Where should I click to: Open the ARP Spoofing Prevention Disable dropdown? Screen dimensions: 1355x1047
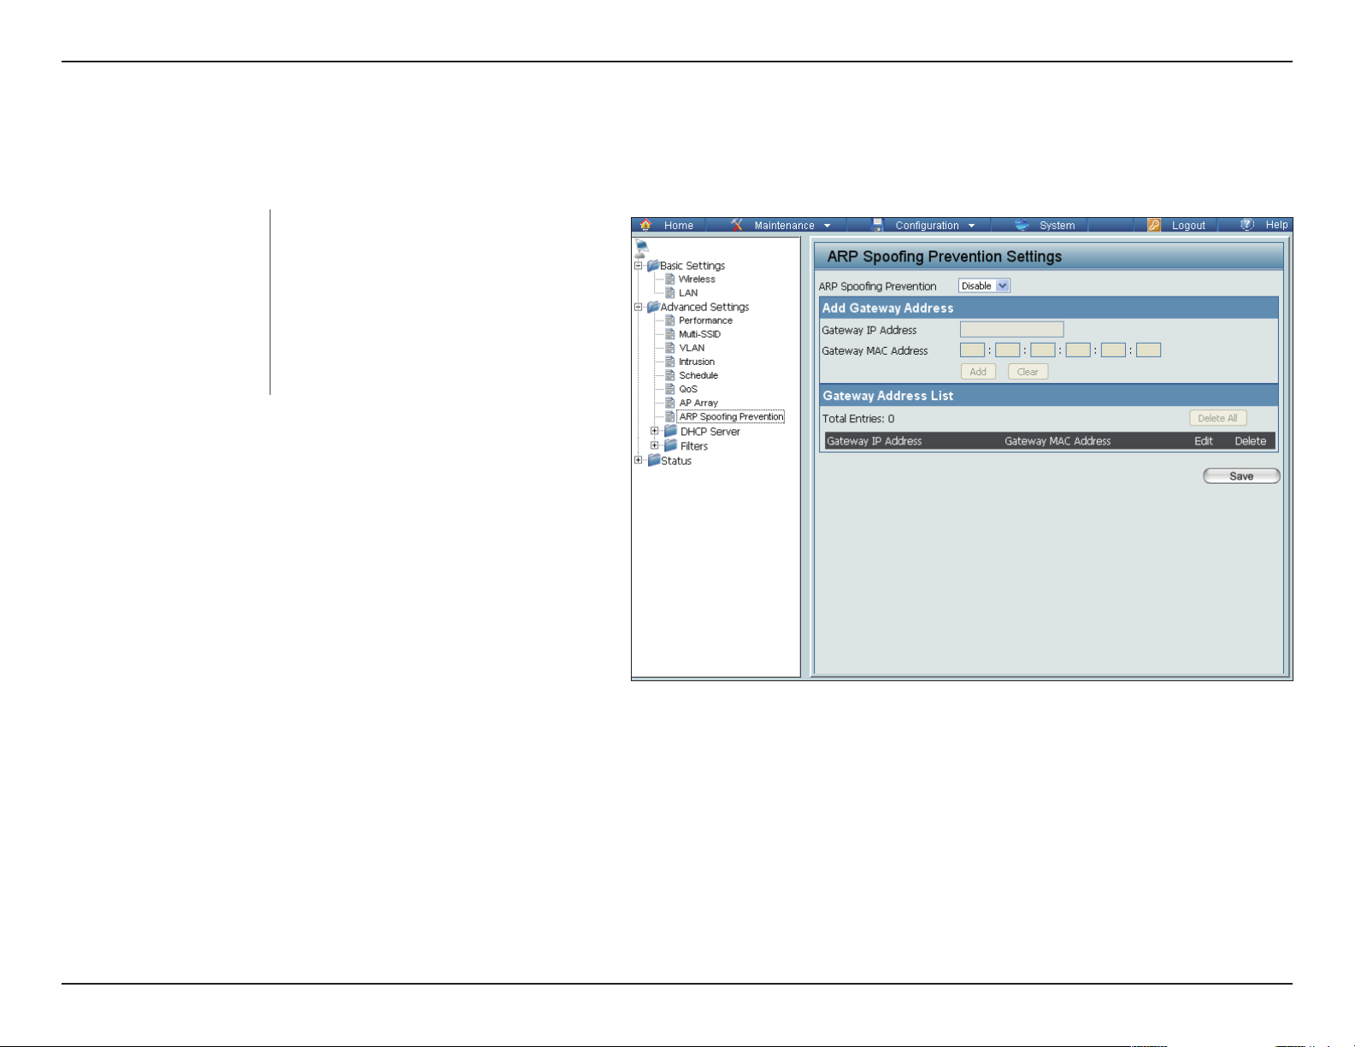[984, 286]
